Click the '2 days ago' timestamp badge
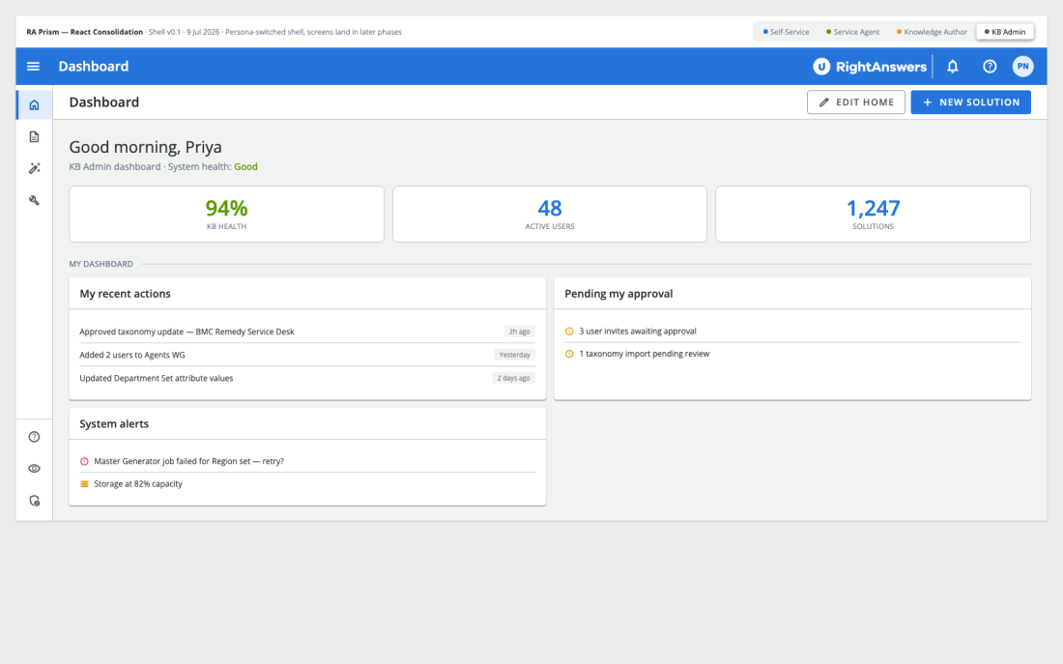 click(x=513, y=379)
